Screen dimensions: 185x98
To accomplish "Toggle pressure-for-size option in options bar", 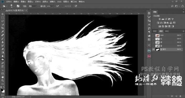I will point(76,6).
